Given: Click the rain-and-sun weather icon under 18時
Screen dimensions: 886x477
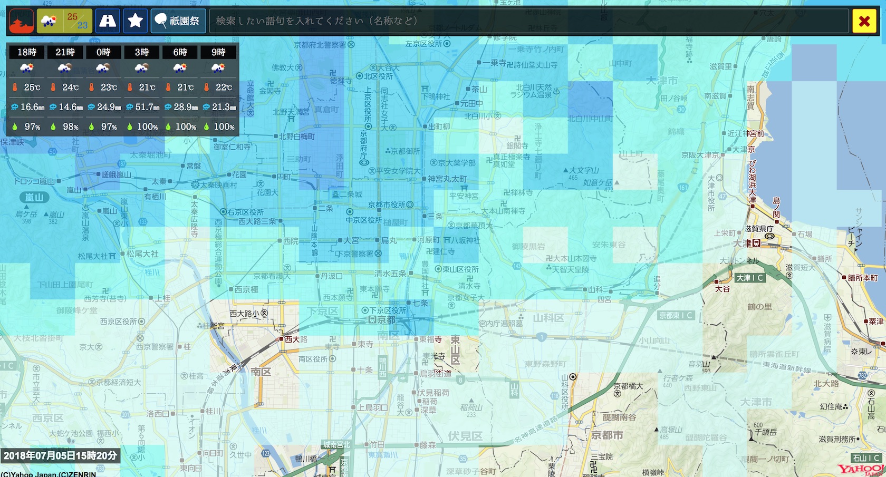Looking at the screenshot, I should tap(27, 67).
